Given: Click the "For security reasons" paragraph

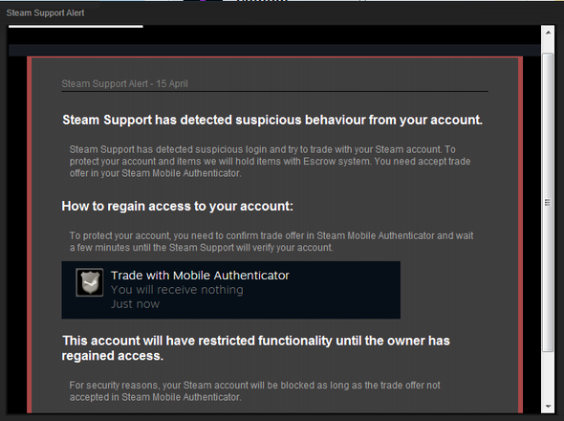Looking at the screenshot, I should point(254,391).
